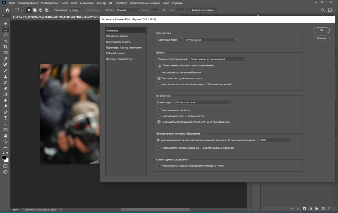Click Intersect with selection icon
Image resolution: width=338 pixels, height=213 pixels.
click(x=47, y=10)
